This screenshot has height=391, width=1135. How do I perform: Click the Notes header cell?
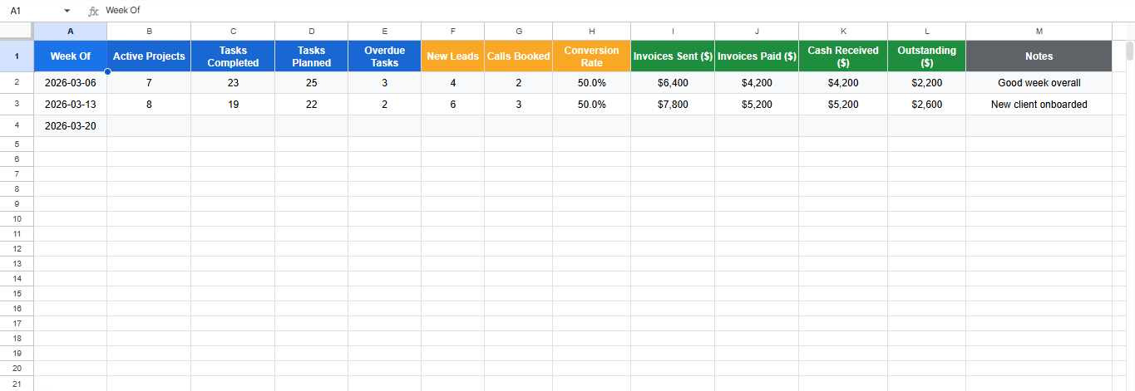point(1039,56)
